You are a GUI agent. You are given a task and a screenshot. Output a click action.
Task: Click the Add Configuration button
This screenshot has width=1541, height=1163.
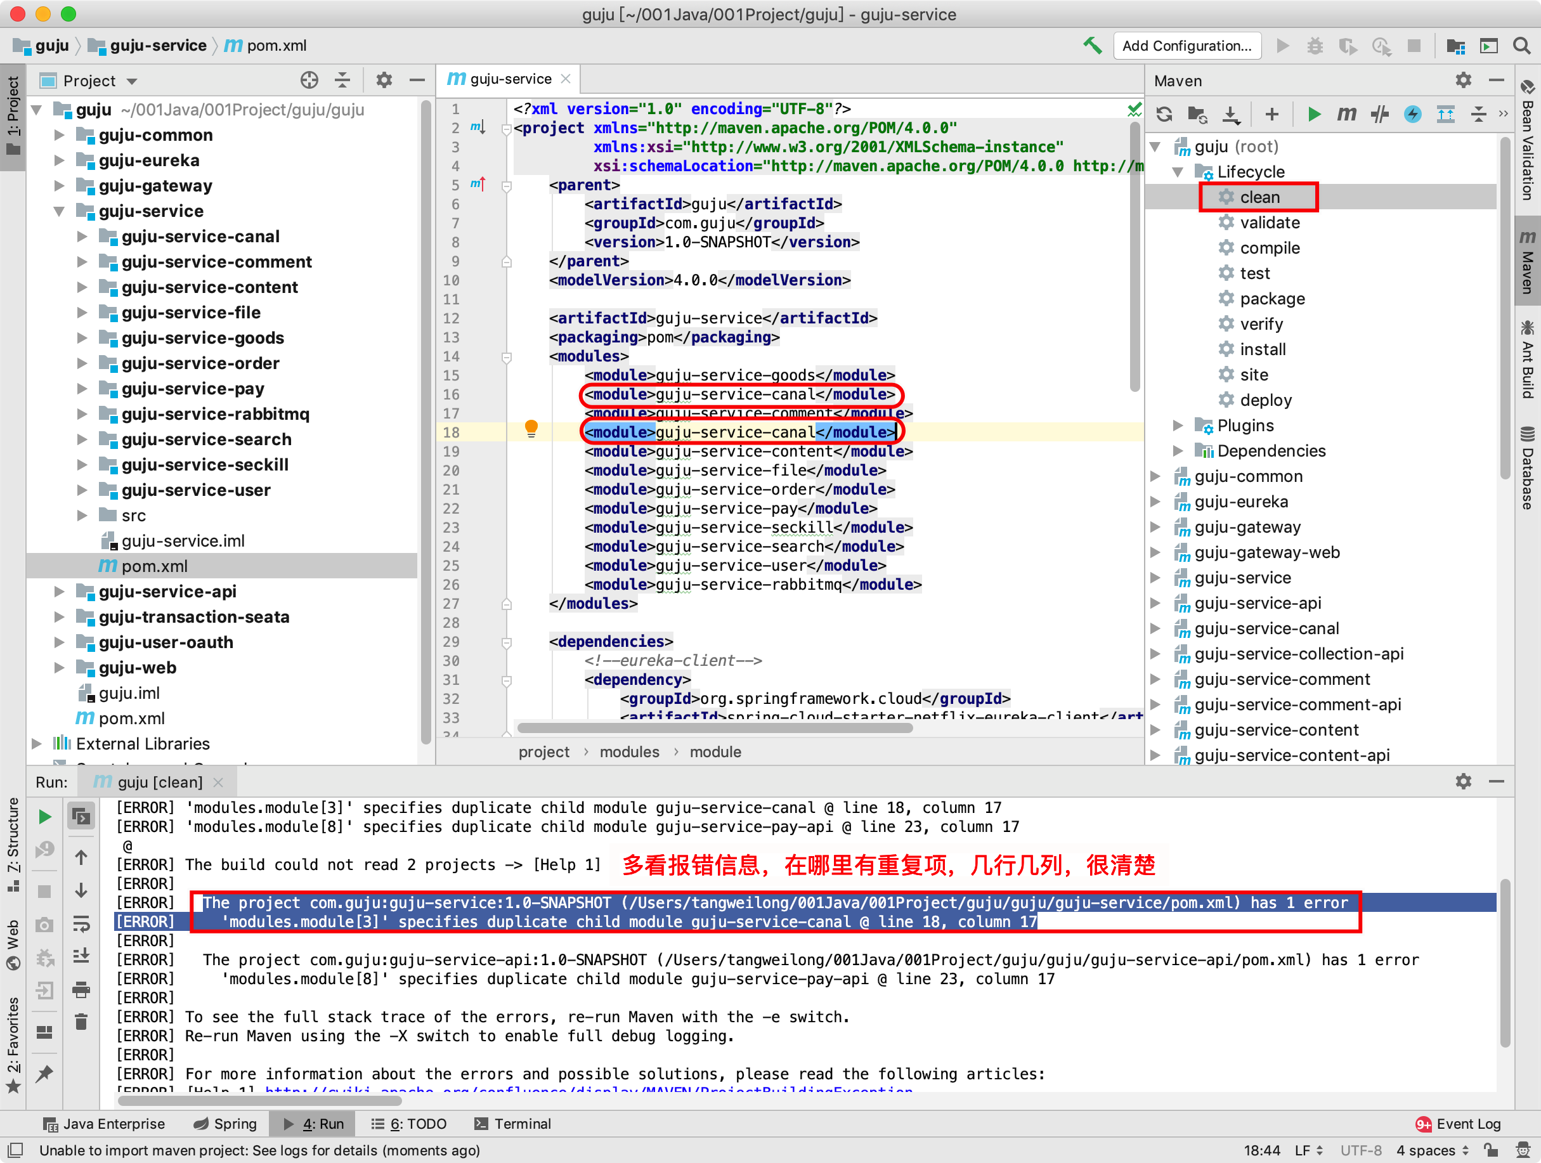coord(1187,45)
